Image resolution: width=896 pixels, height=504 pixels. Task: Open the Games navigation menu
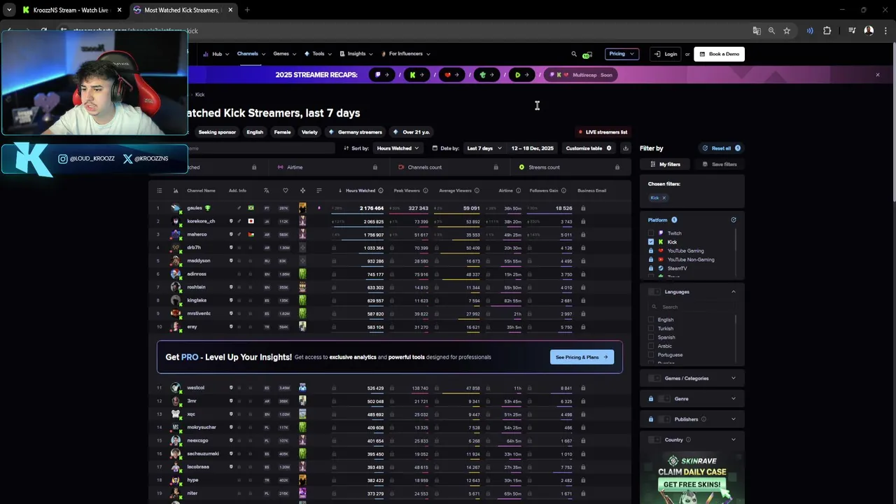284,54
